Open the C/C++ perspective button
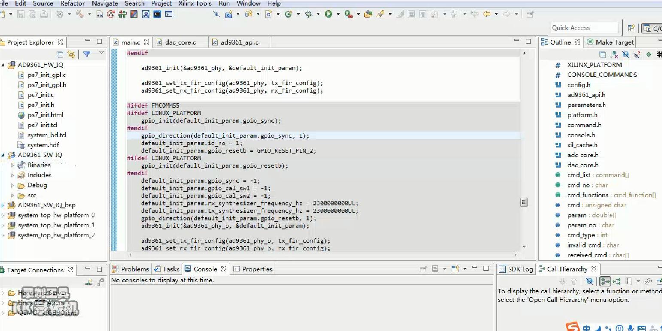The image size is (662, 331). coord(652,29)
